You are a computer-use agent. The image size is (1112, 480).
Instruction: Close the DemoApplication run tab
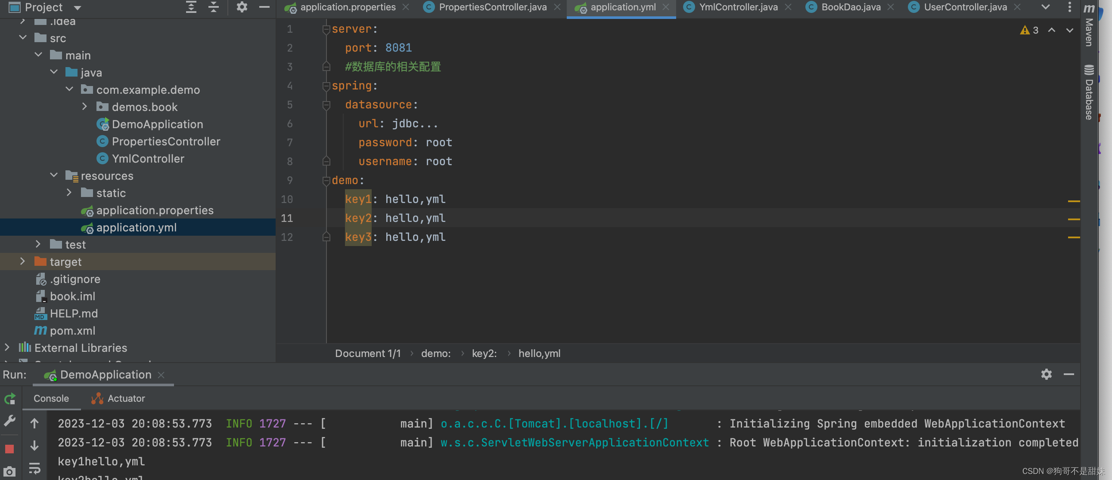[161, 375]
